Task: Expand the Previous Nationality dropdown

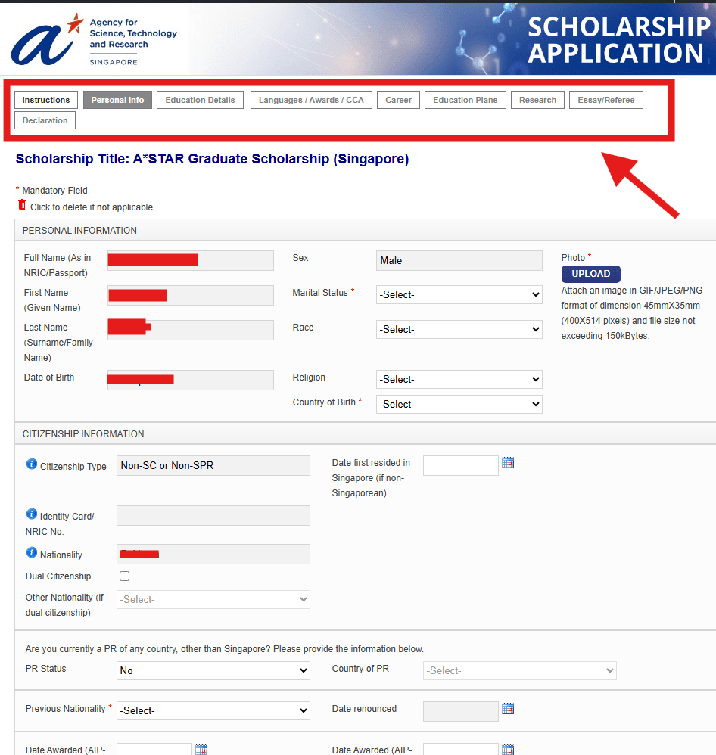Action: 213,710
